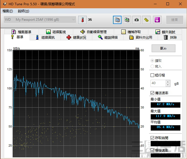Click the 最大值 117.9 MB/s value
Screen dimensions: 187x159
click(165, 117)
